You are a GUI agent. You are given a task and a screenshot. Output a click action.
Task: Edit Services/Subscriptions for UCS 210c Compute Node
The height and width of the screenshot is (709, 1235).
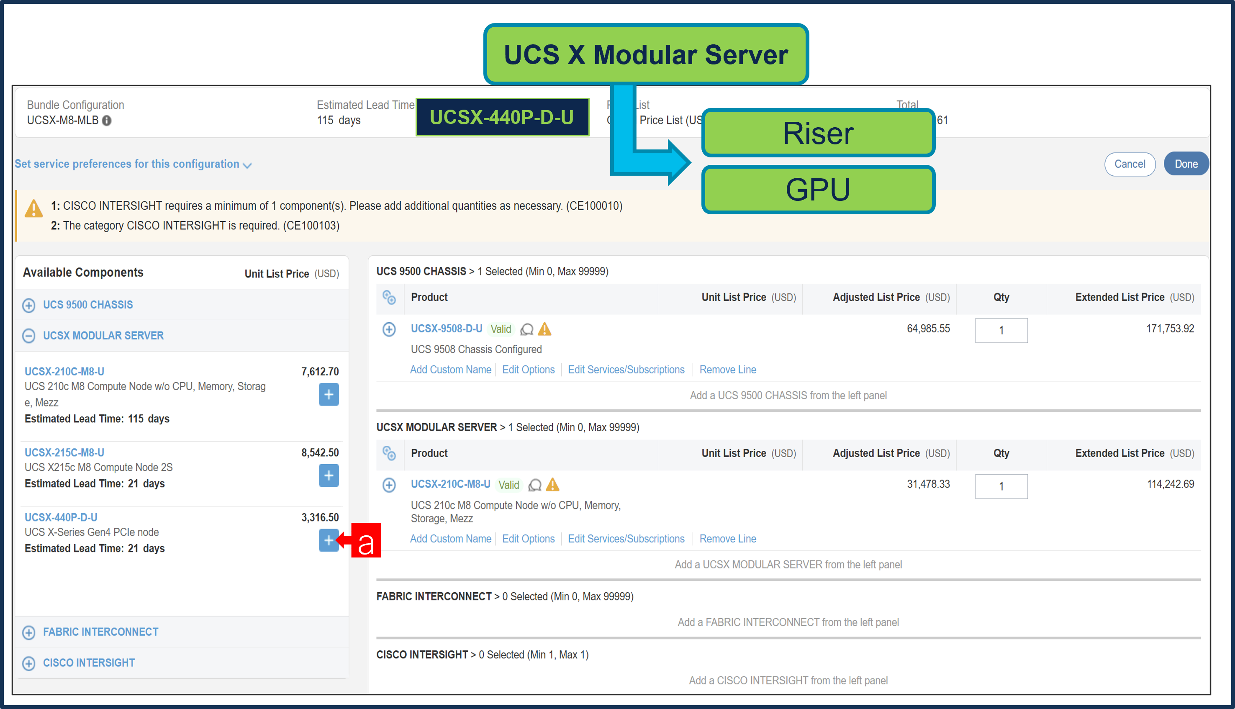[x=626, y=539]
